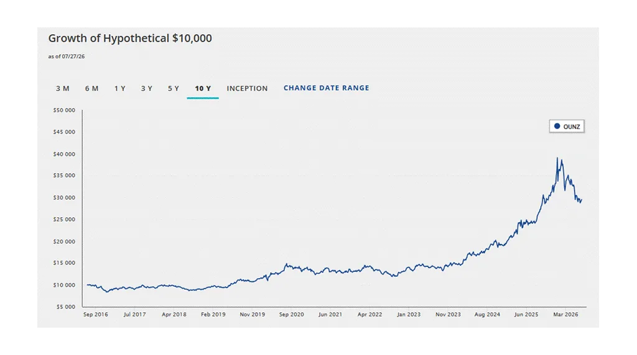Viewport: 637px width, 355px height.
Task: Click the $40 000 y-axis label
Action: point(64,154)
